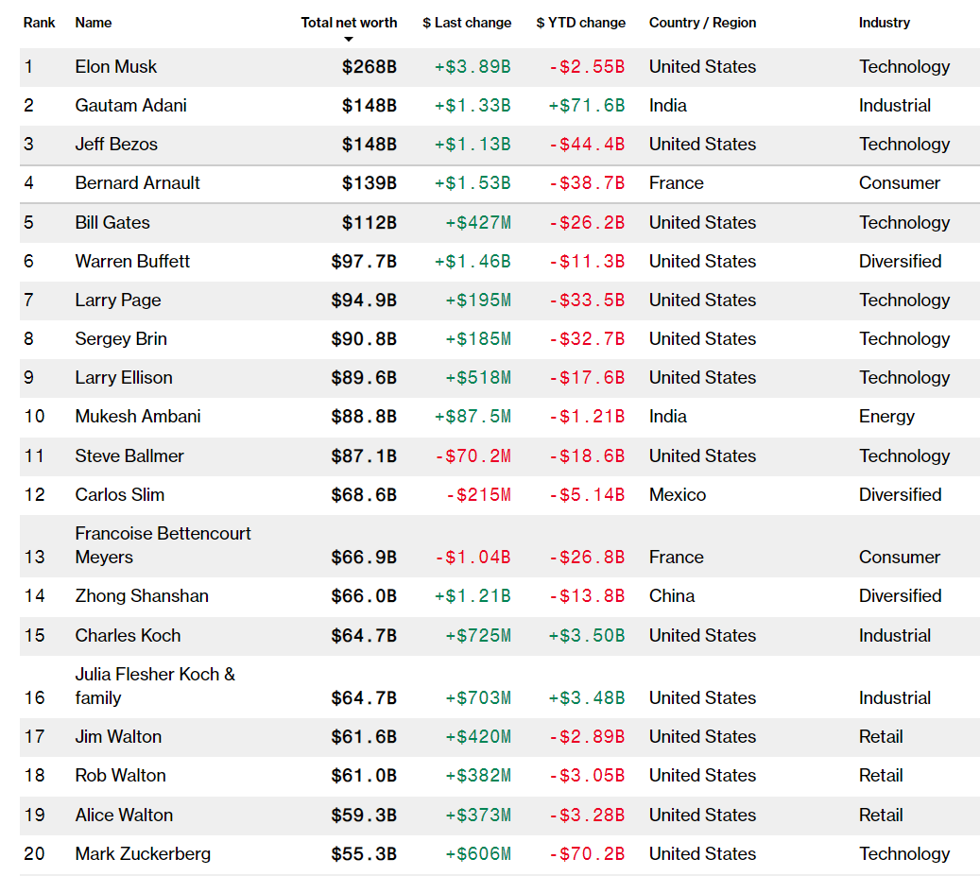
Task: Sort by the Name column header
Action: tap(93, 23)
